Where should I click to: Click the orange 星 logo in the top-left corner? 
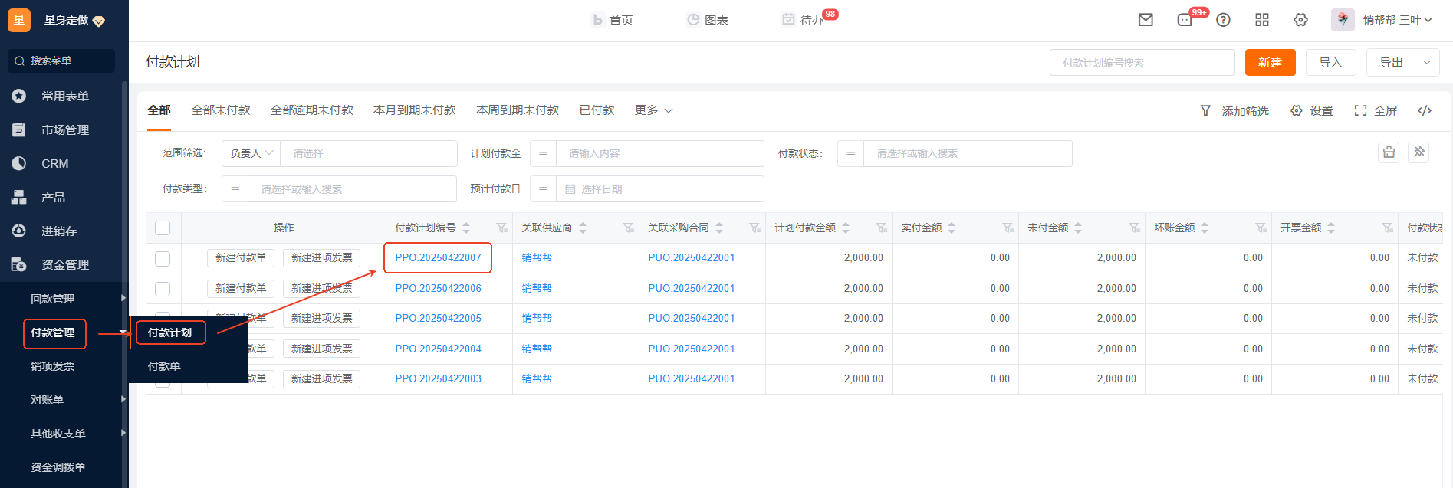(19, 20)
